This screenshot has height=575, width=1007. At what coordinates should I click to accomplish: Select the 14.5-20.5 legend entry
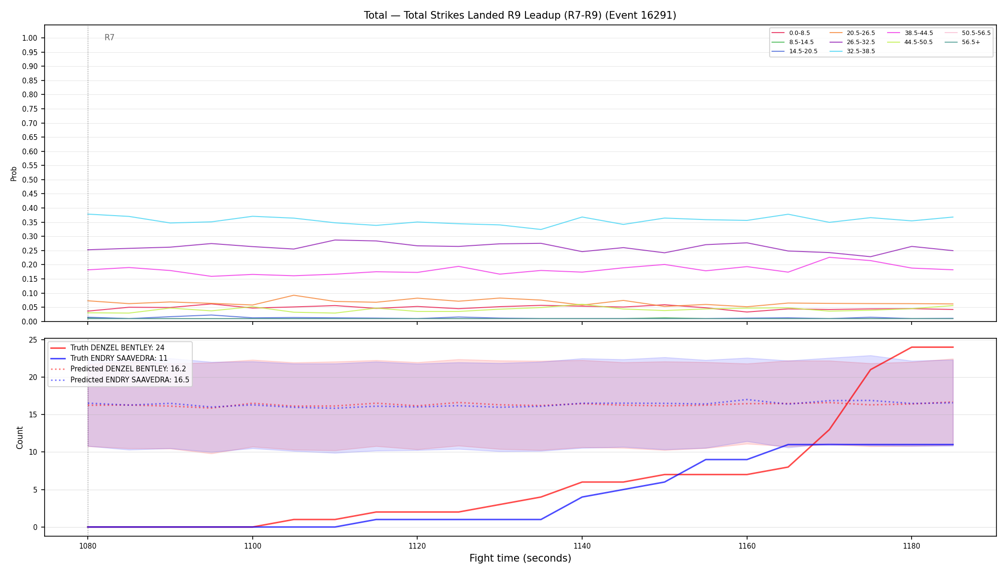coord(795,51)
